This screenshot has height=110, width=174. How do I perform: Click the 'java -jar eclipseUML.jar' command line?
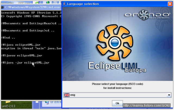click(25, 63)
